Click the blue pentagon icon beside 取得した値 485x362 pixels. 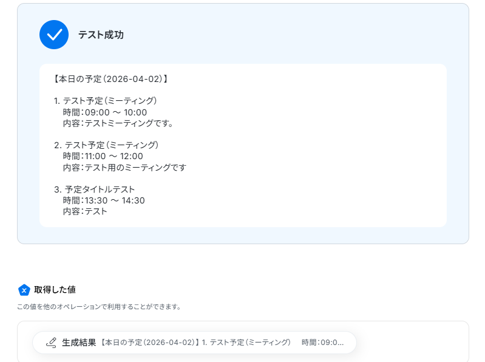[24, 290]
